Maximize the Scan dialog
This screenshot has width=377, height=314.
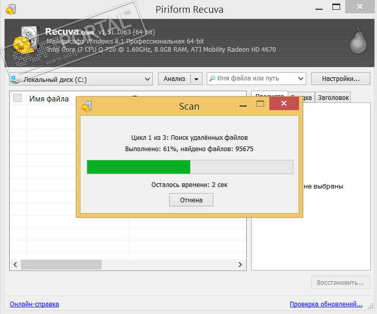[x=260, y=103]
